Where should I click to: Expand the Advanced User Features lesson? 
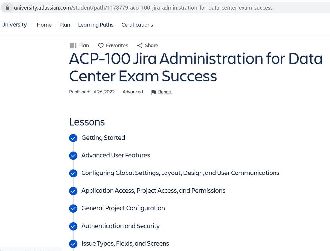click(115, 155)
